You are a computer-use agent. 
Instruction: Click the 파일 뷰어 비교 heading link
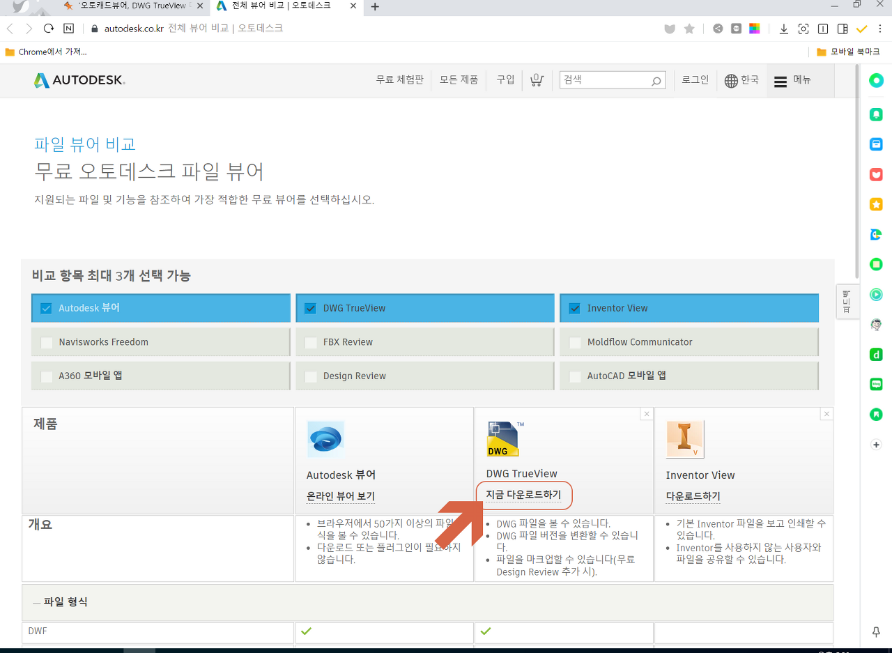click(x=85, y=144)
